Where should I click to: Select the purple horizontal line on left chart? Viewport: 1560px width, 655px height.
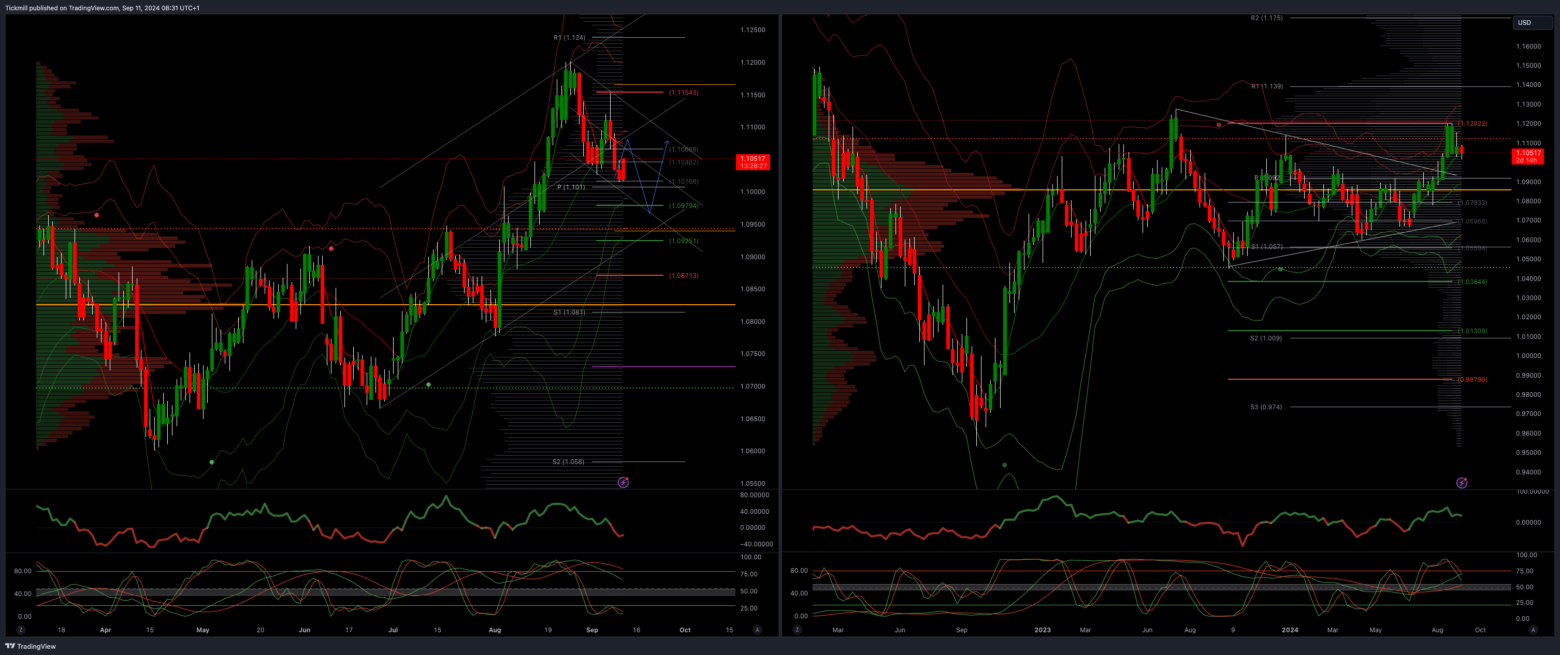point(663,366)
